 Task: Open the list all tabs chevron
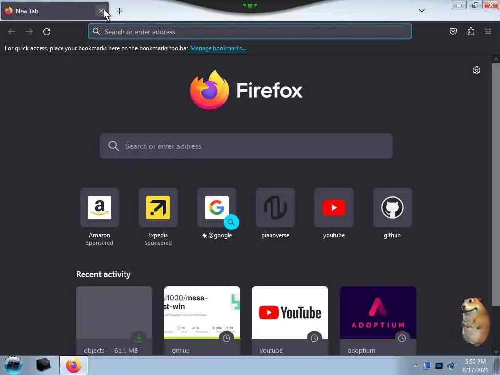(421, 11)
